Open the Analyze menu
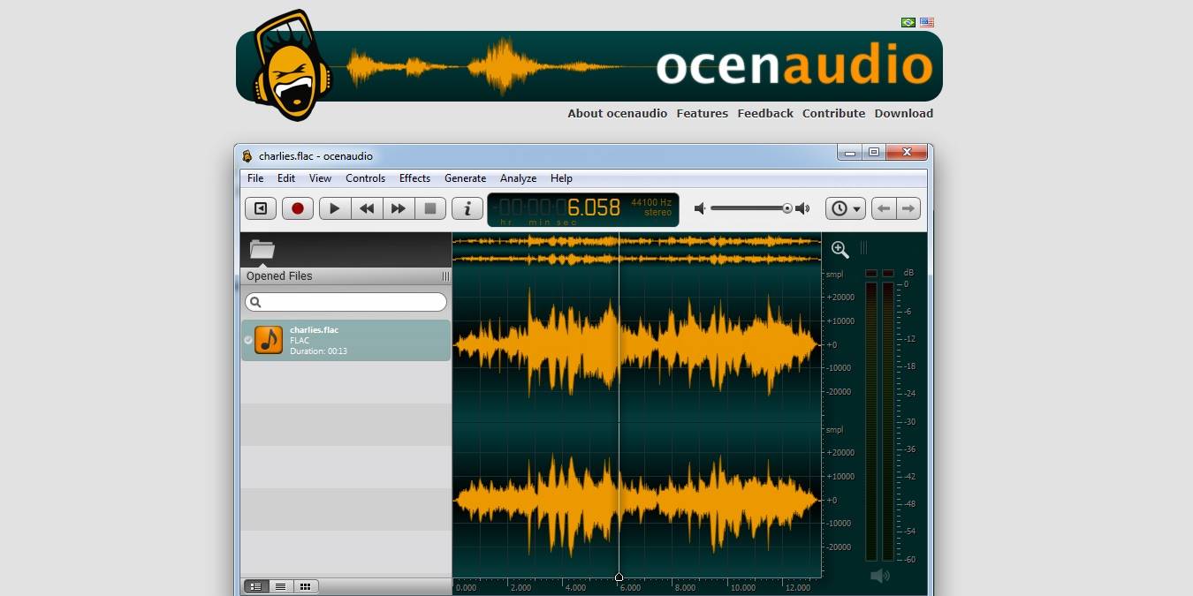The height and width of the screenshot is (596, 1193). tap(518, 178)
